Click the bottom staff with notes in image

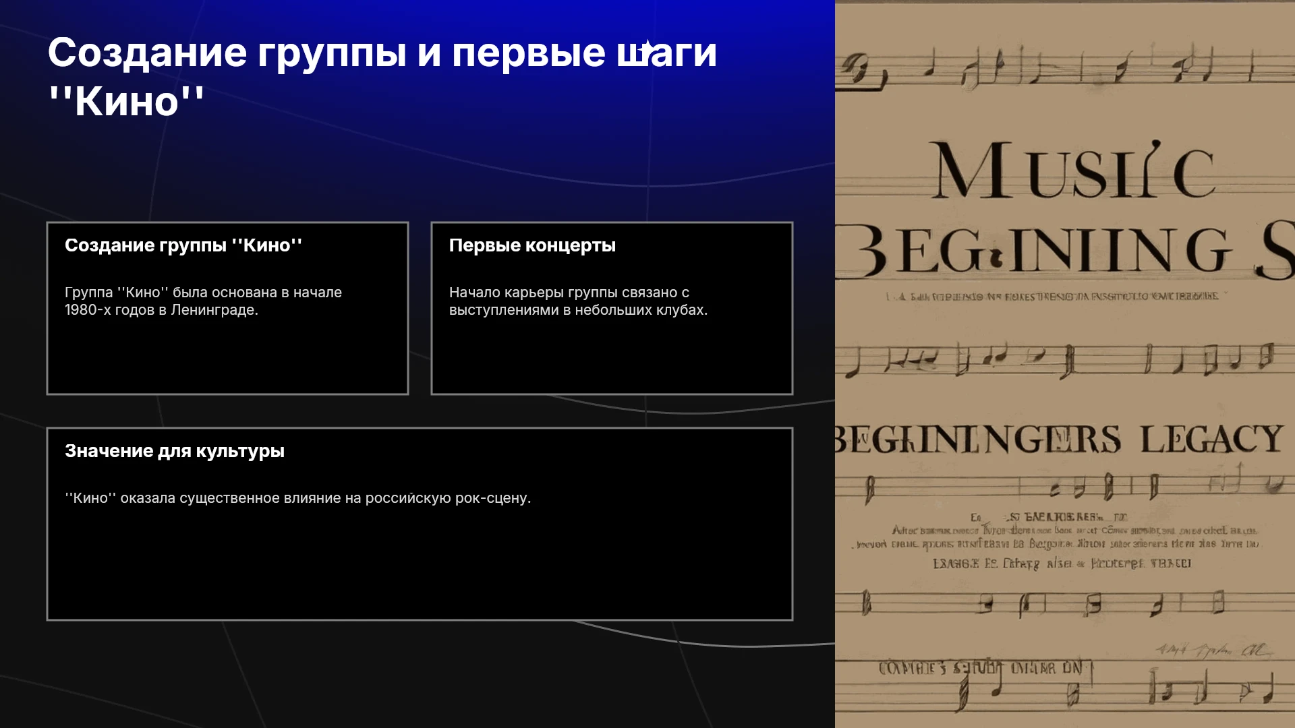[x=1065, y=688]
